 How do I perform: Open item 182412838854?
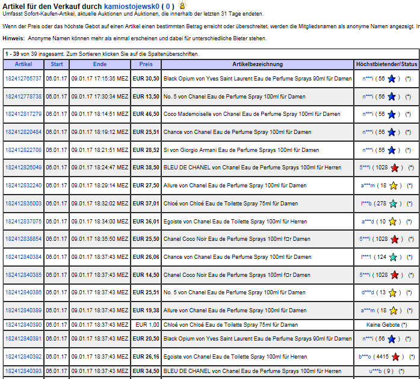[x=23, y=239]
